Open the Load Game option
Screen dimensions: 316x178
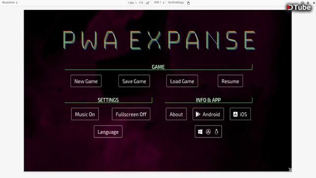click(182, 81)
